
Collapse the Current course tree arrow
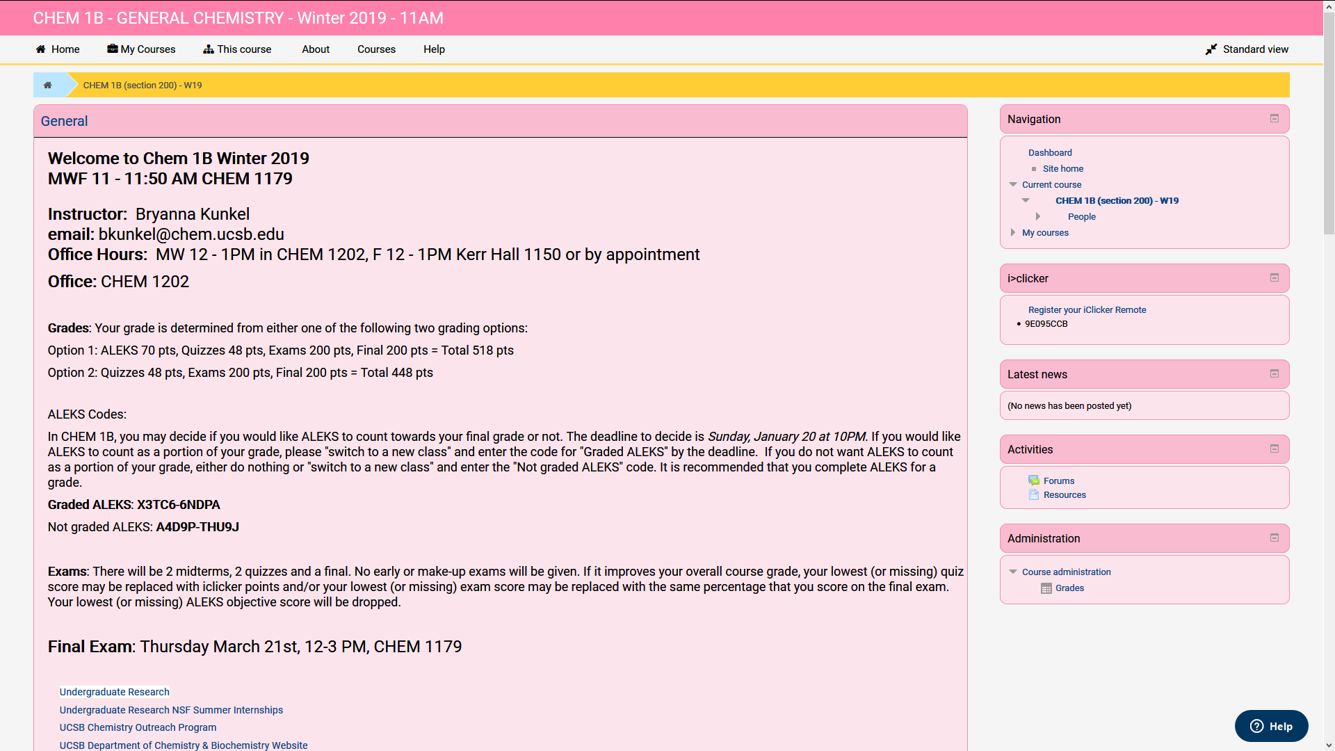(1013, 185)
